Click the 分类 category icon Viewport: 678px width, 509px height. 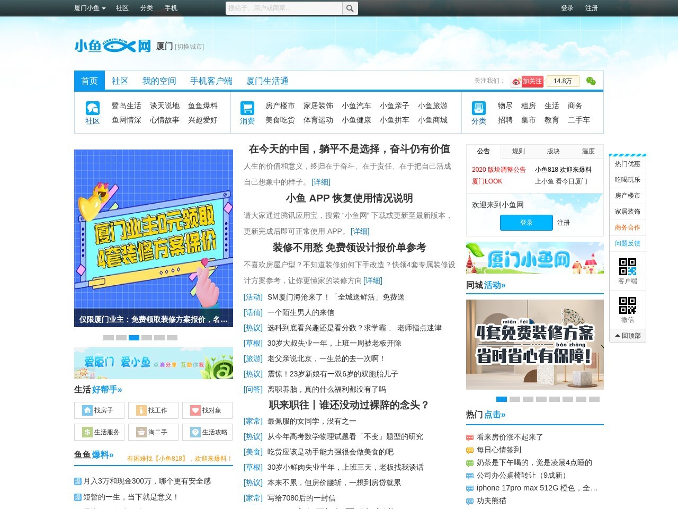[478, 108]
